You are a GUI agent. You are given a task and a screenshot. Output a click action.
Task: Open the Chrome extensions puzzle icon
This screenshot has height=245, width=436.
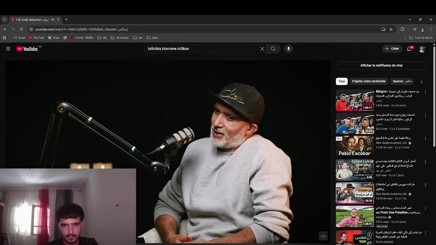tap(402, 29)
